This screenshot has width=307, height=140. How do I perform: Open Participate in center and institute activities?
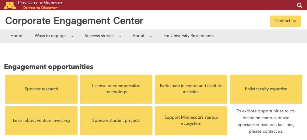click(x=191, y=89)
